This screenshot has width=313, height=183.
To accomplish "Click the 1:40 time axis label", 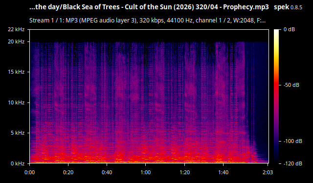I will pyautogui.click(x=223, y=172).
